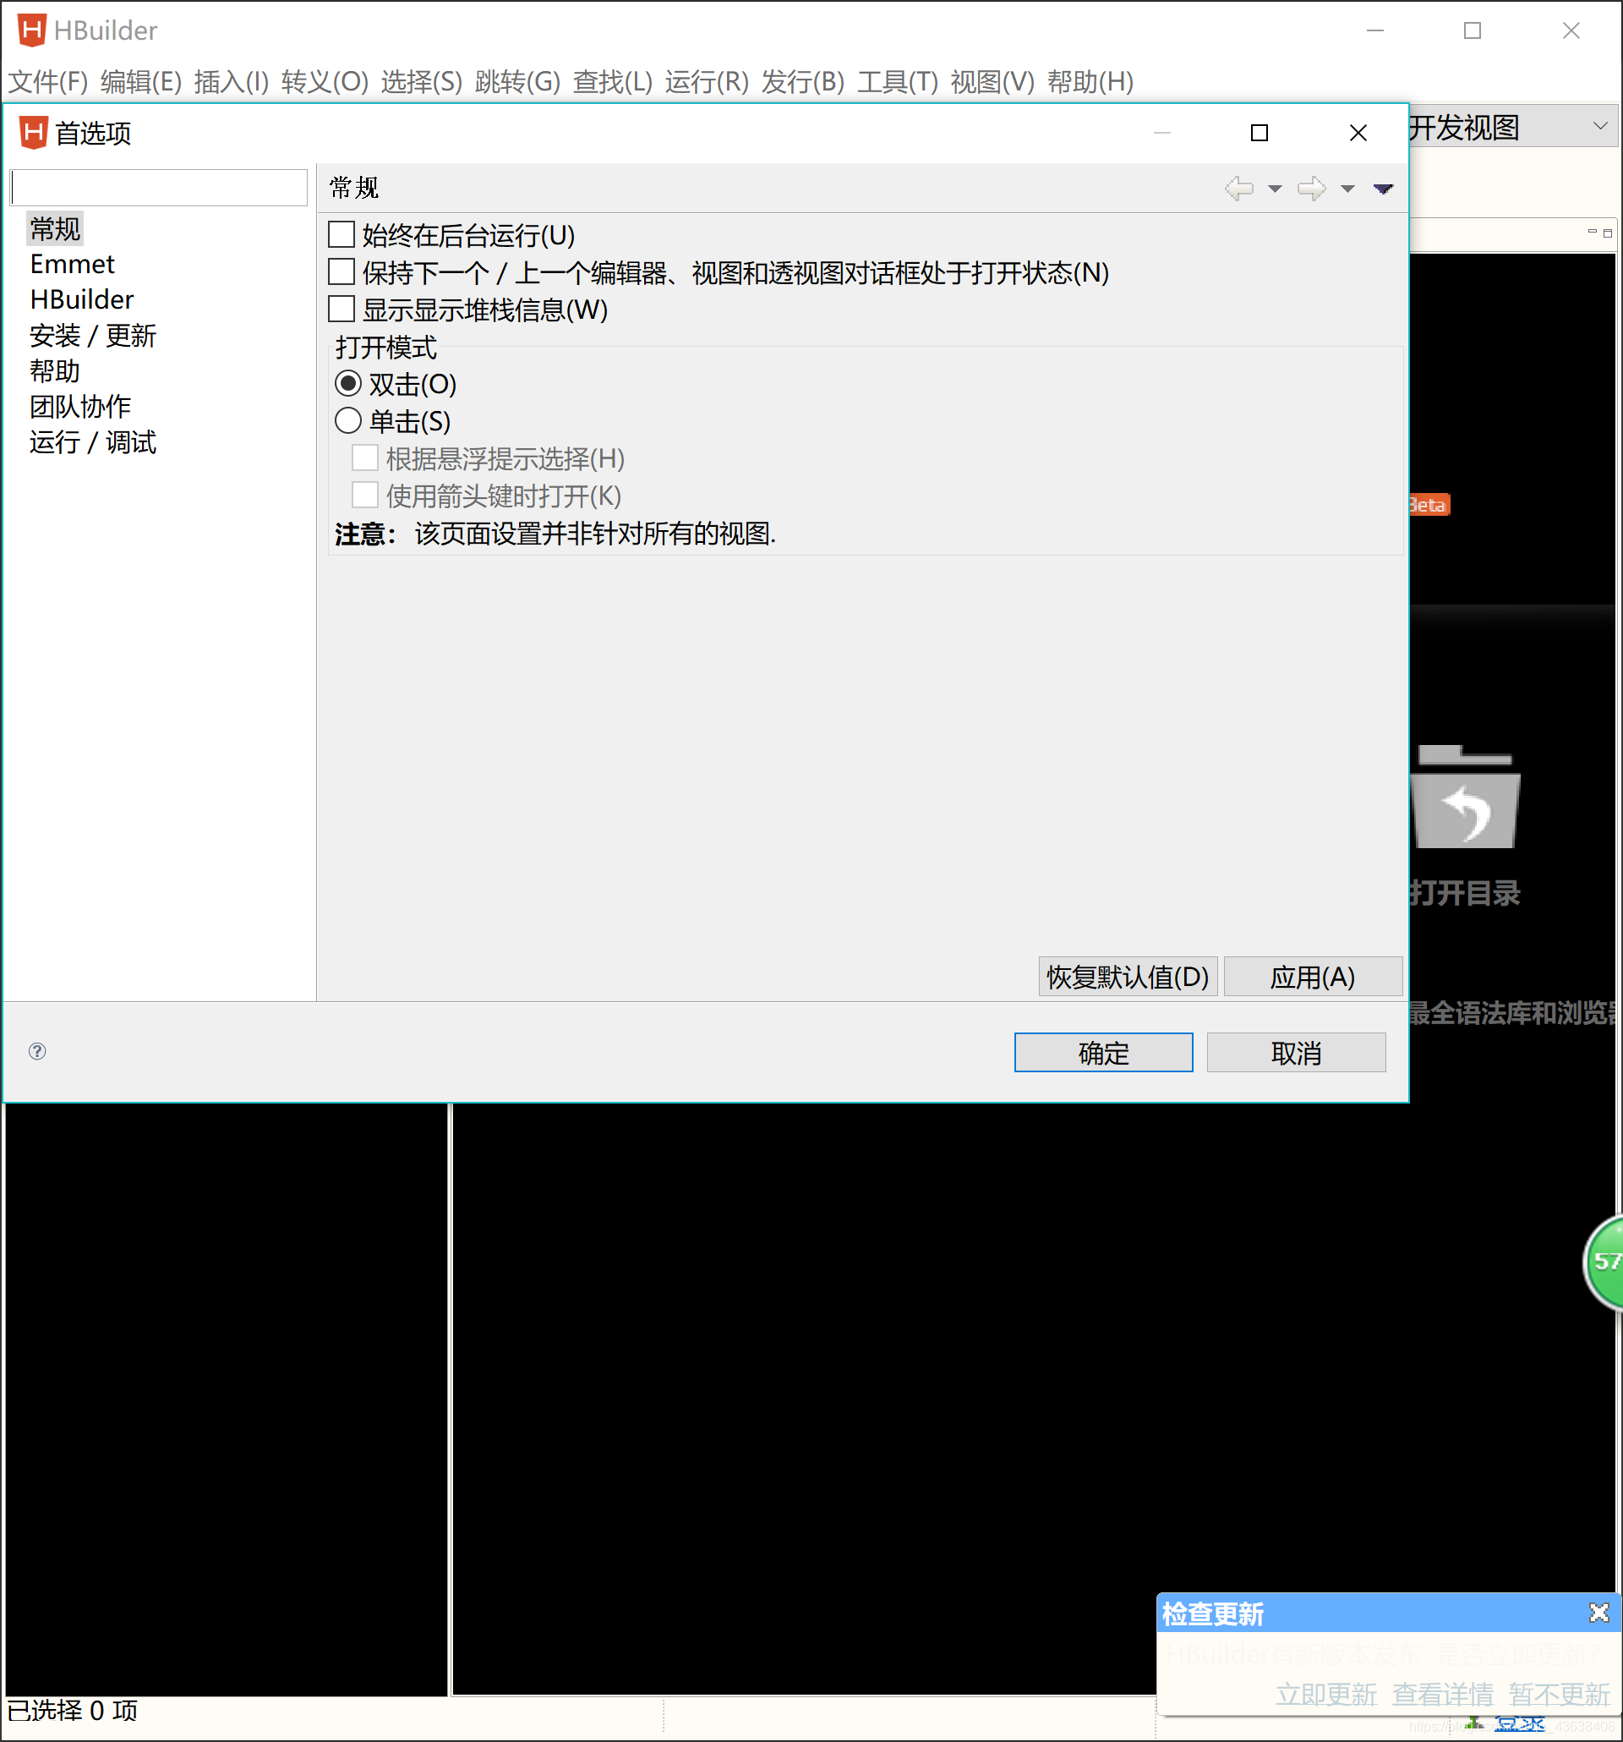Enable 始终在后台运行(U) checkbox
Image resolution: width=1623 pixels, height=1742 pixels.
(x=341, y=235)
